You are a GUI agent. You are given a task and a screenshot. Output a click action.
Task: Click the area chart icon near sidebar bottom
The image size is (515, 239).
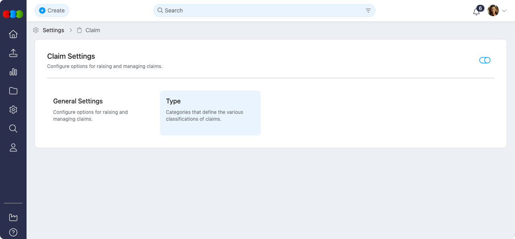point(13,218)
